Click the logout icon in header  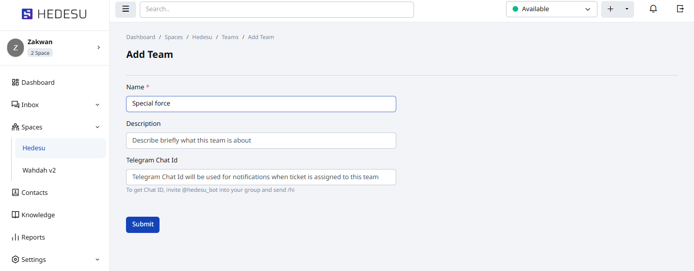[x=680, y=9]
